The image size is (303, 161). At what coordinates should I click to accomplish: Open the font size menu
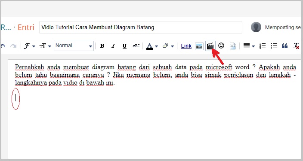coord(45,46)
